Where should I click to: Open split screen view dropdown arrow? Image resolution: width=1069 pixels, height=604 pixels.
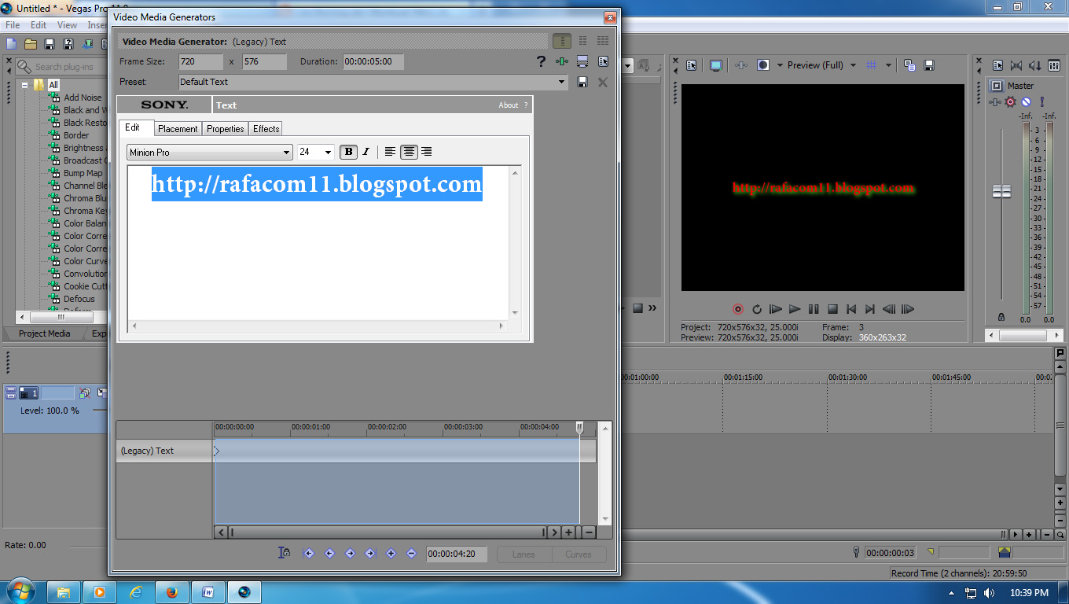coord(780,65)
